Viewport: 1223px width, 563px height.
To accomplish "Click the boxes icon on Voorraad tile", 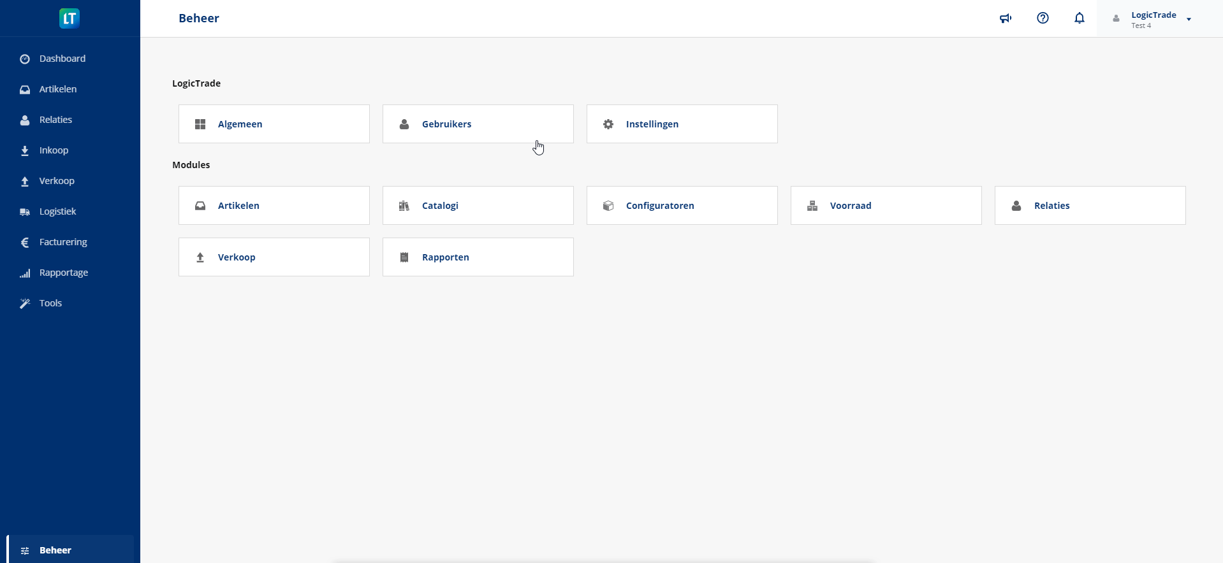I will coord(812,206).
